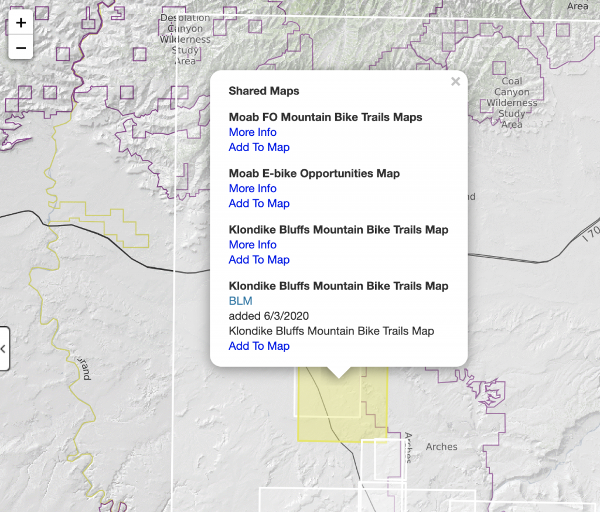Select the Arches label on the map
The width and height of the screenshot is (600, 512).
pyautogui.click(x=441, y=446)
